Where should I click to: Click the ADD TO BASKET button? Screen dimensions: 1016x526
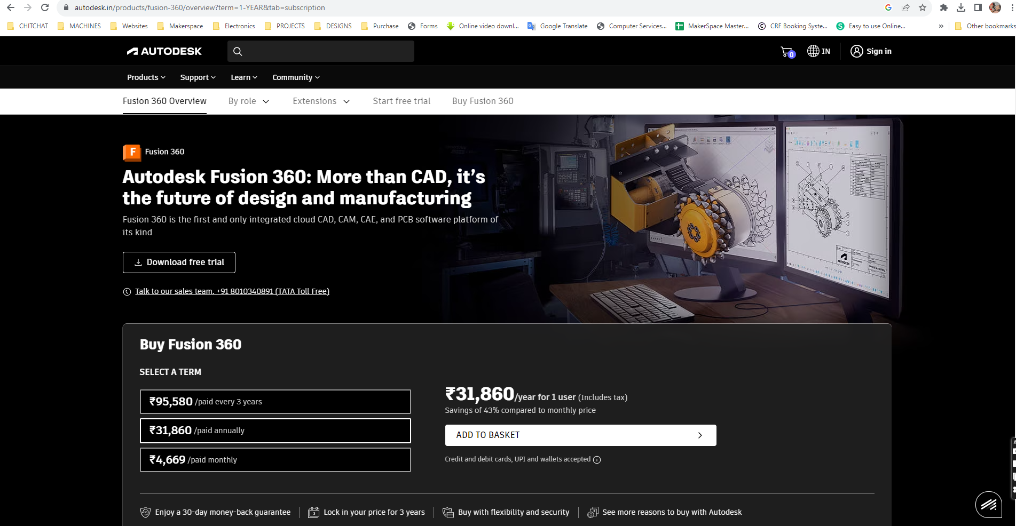(x=580, y=435)
